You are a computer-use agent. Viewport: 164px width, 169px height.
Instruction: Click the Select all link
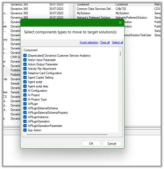pos(118,42)
